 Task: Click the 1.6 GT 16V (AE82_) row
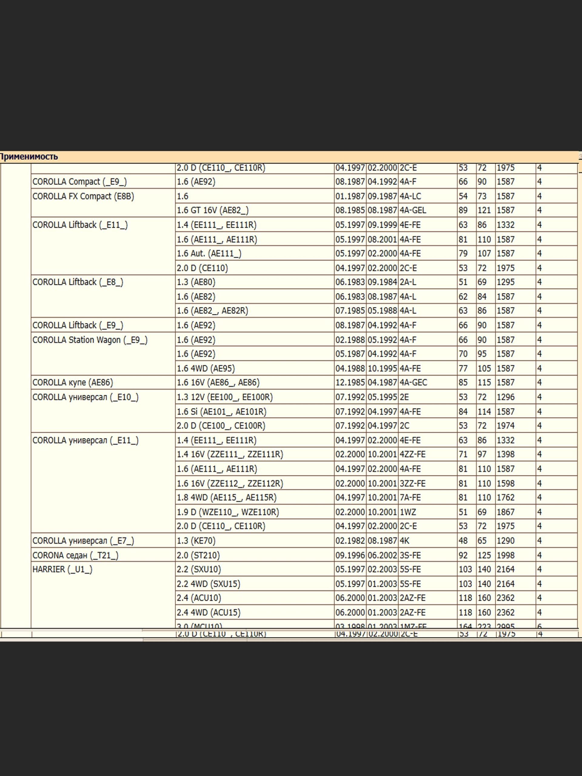coord(212,210)
